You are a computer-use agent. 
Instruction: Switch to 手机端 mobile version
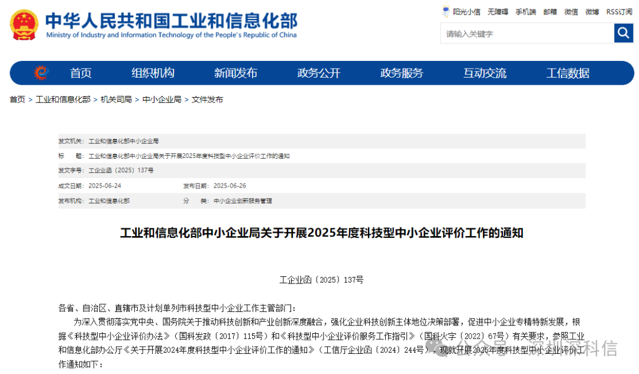coord(525,12)
